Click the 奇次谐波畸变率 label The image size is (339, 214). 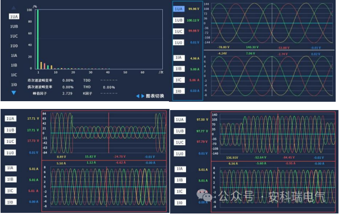pyautogui.click(x=40, y=80)
